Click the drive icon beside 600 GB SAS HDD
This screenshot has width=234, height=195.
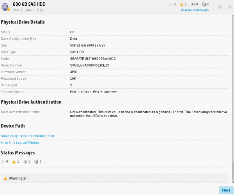click(6, 7)
